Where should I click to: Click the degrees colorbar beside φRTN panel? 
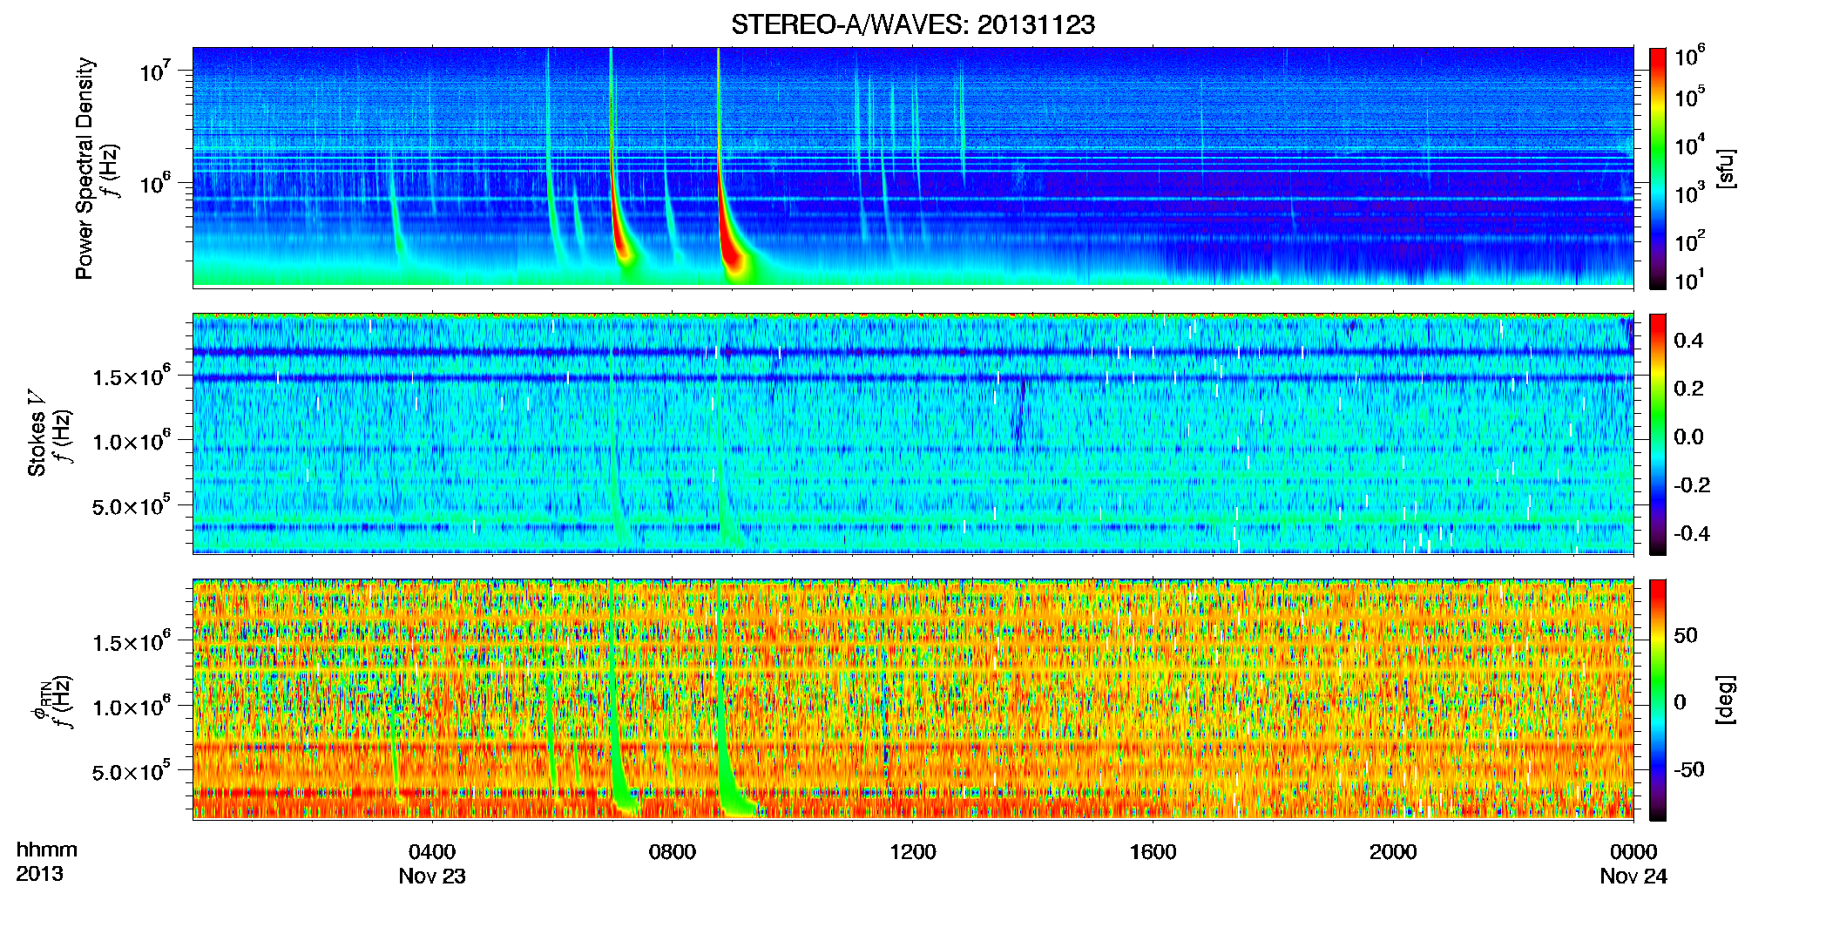(x=1657, y=700)
